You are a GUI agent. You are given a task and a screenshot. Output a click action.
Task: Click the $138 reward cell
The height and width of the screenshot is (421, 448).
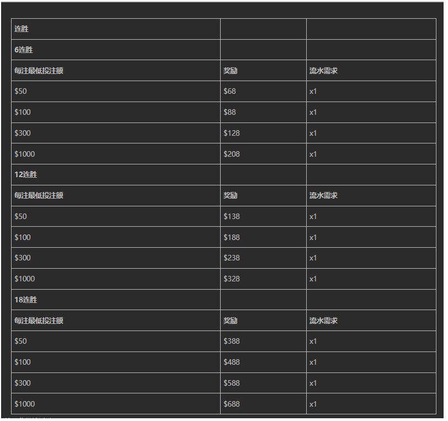[x=232, y=216]
